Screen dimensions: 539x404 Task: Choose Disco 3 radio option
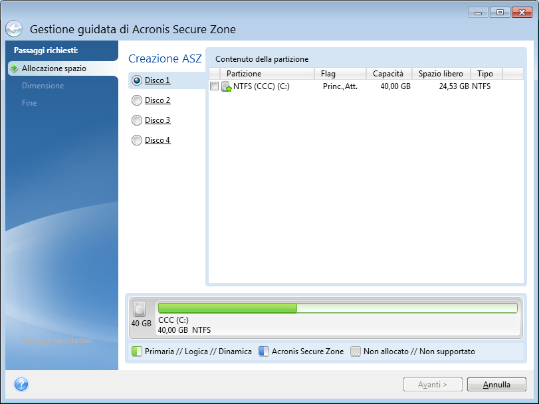pyautogui.click(x=137, y=120)
